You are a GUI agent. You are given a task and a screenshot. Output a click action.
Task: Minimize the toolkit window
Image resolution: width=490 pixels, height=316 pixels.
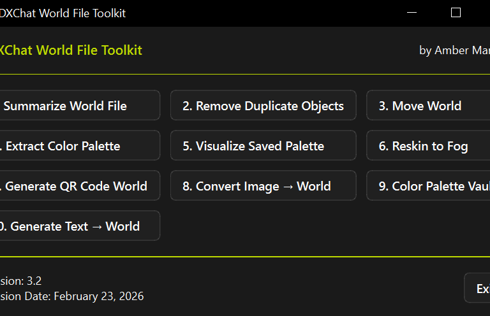pyautogui.click(x=413, y=13)
